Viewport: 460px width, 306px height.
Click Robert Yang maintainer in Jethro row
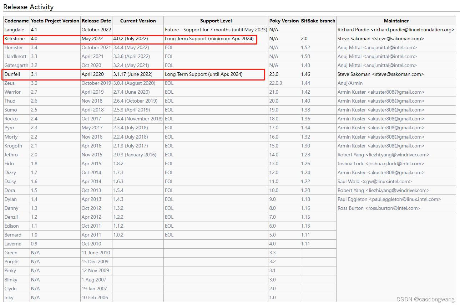click(x=396, y=155)
